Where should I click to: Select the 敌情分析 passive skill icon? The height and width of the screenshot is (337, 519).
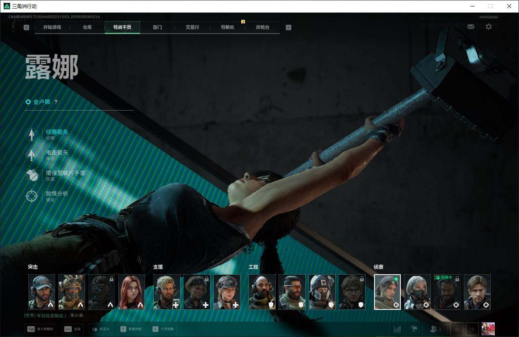[32, 196]
